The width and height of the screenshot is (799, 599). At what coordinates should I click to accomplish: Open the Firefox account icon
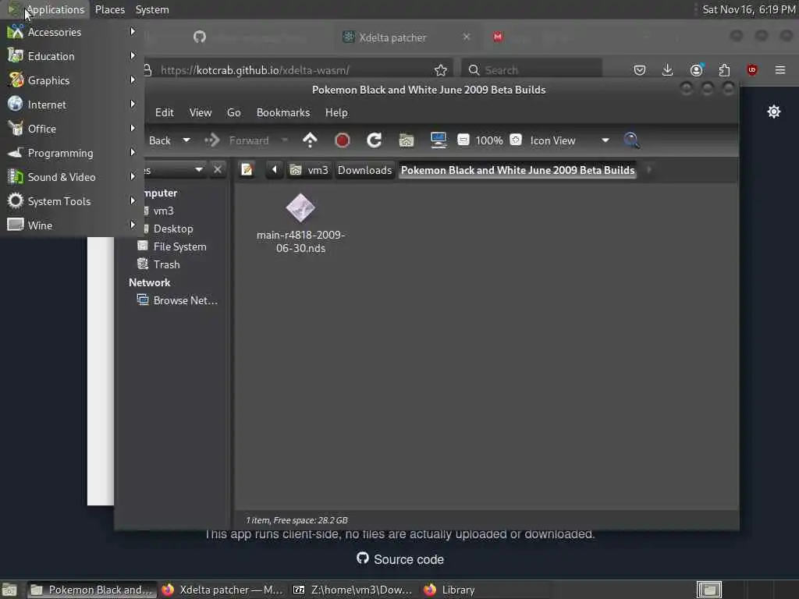pyautogui.click(x=696, y=70)
